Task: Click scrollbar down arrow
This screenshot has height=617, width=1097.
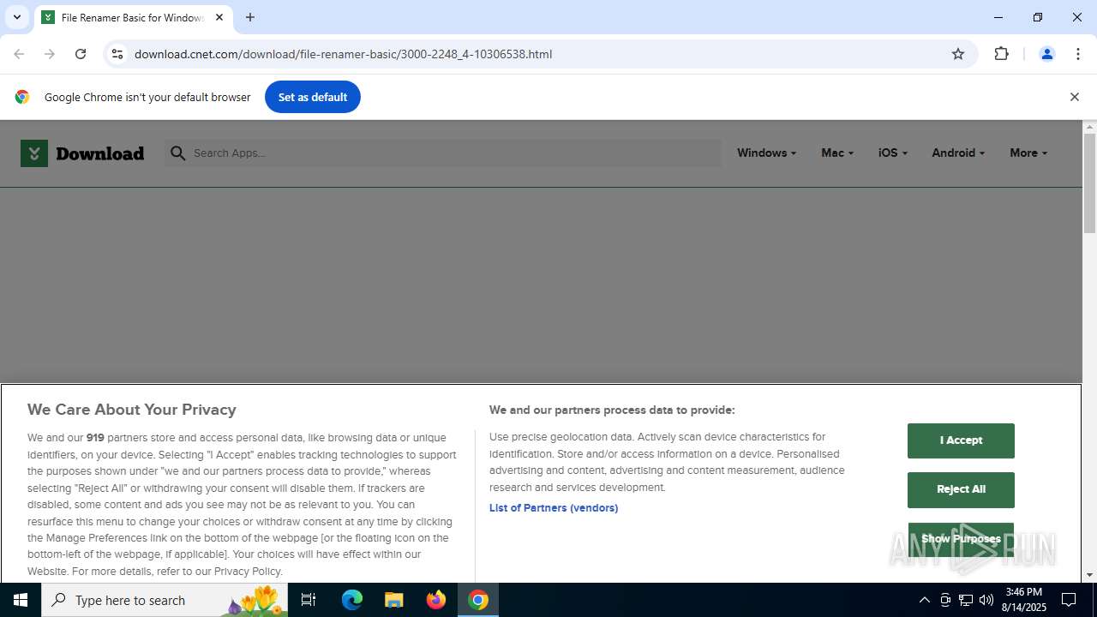Action: [1089, 575]
